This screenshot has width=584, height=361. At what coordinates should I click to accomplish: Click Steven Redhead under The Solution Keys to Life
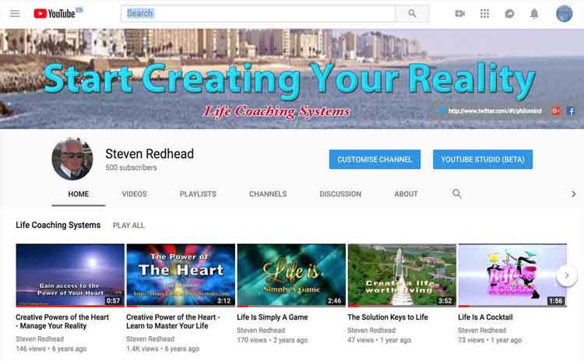tap(371, 330)
